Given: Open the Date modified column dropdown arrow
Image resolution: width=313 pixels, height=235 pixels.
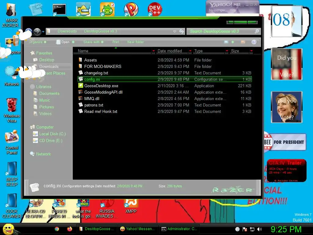Looking at the screenshot, I should [190, 51].
